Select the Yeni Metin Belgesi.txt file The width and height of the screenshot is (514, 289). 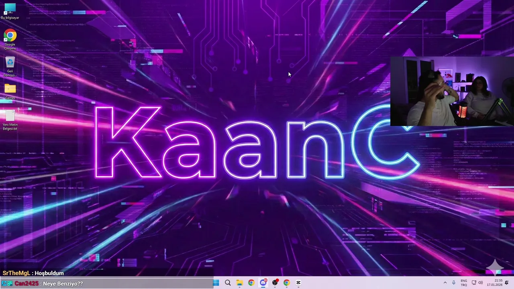[10, 120]
